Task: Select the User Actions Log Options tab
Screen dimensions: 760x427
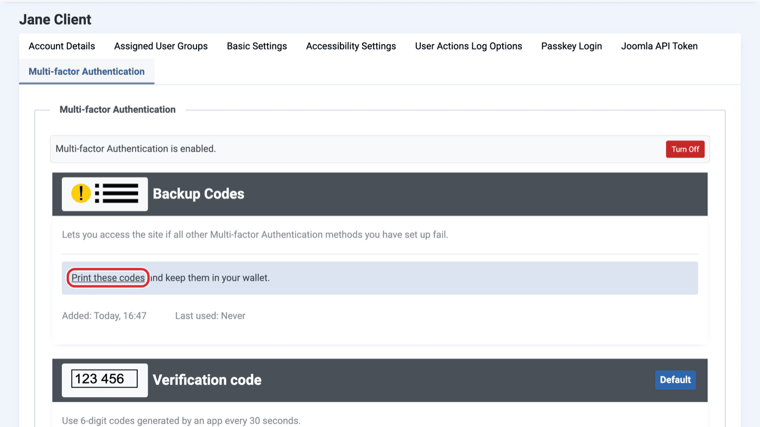Action: point(468,46)
